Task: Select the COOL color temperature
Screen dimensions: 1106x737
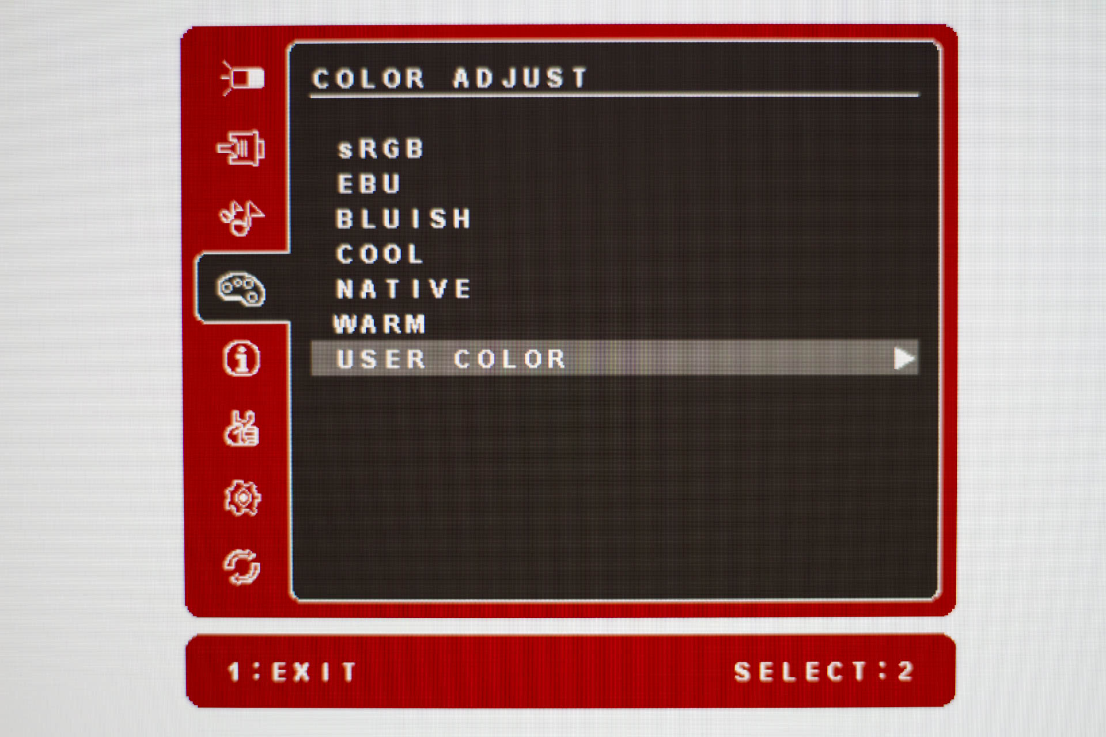Action: tap(380, 254)
